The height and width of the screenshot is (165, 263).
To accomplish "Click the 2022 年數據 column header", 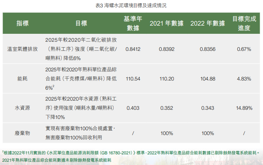I will (x=207, y=23).
